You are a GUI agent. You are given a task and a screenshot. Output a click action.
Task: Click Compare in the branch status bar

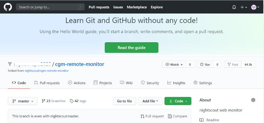point(177,116)
